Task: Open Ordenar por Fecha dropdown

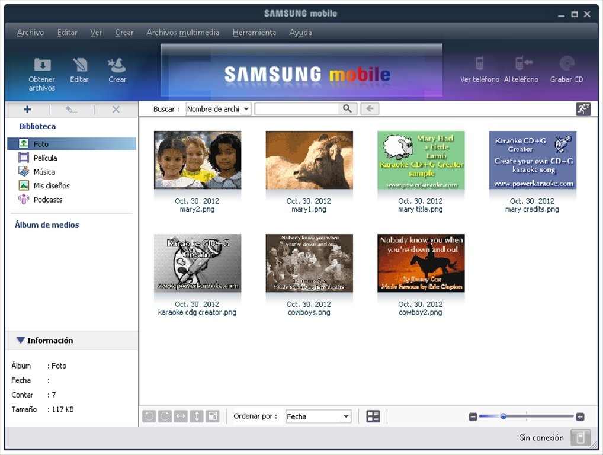Action: (x=318, y=416)
